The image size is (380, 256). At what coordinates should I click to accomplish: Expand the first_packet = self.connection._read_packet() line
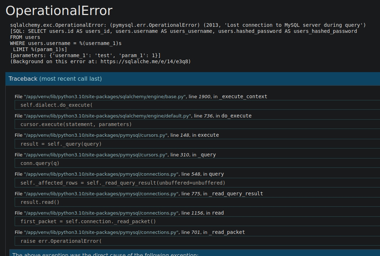88,221
